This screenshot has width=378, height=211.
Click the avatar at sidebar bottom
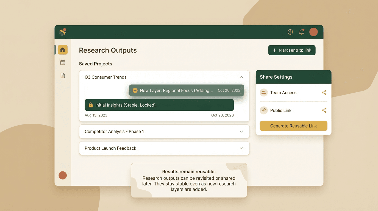coord(63,175)
